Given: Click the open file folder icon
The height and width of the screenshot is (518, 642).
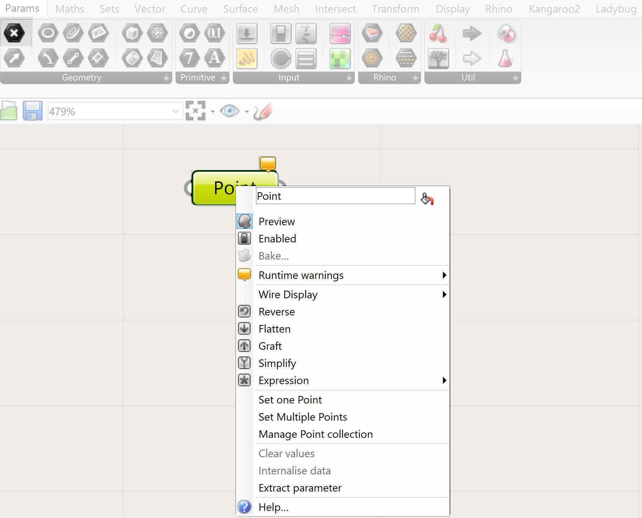Looking at the screenshot, I should pos(9,111).
